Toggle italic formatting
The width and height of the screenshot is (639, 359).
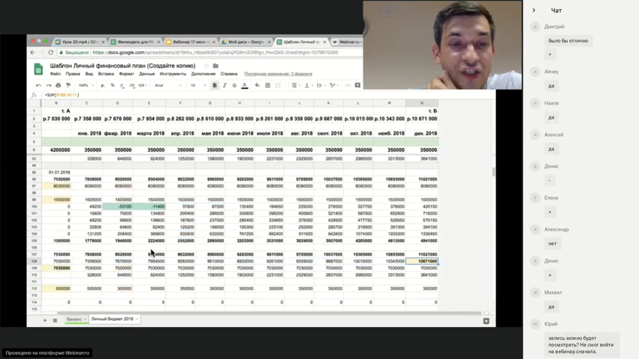click(x=224, y=86)
